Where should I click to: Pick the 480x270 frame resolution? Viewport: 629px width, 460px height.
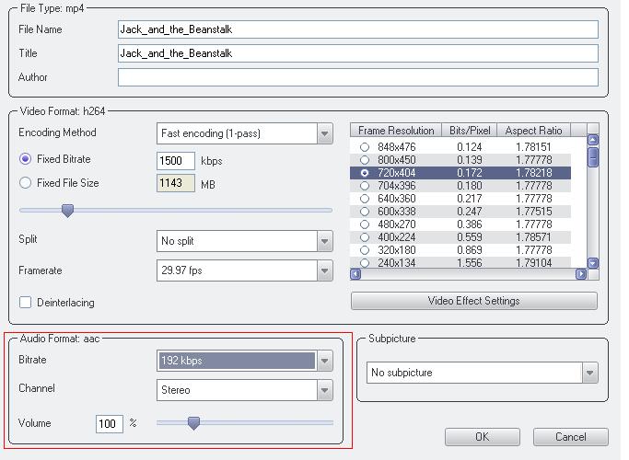[x=365, y=224]
